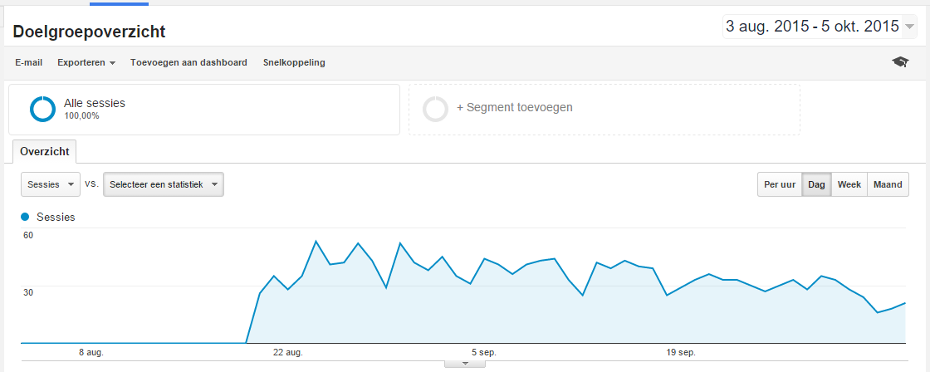
Task: Open the graduation cap education icon
Action: pos(900,61)
